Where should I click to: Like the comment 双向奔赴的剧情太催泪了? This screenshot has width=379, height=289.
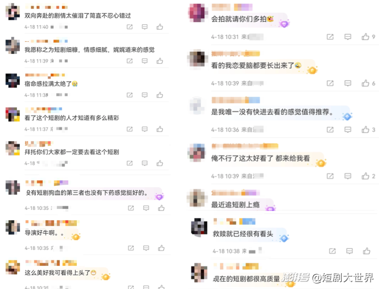point(159,26)
